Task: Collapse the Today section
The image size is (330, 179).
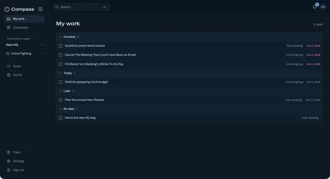Action: 60,73
